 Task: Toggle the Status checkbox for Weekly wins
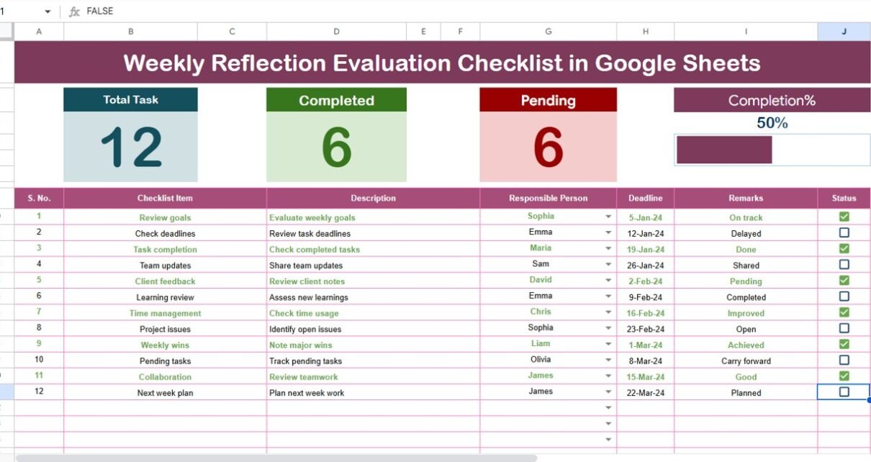(x=844, y=344)
